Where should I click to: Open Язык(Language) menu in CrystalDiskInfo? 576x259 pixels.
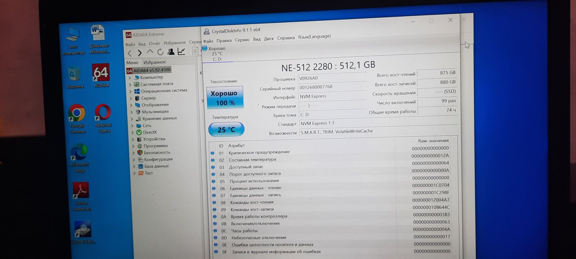314,37
